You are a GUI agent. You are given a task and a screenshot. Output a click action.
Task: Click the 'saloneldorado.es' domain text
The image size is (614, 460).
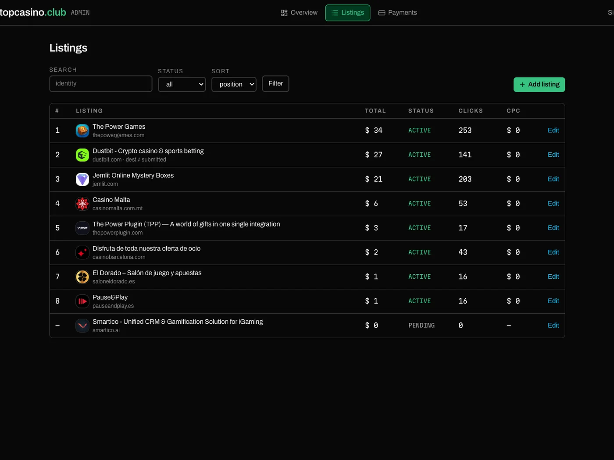pos(114,282)
